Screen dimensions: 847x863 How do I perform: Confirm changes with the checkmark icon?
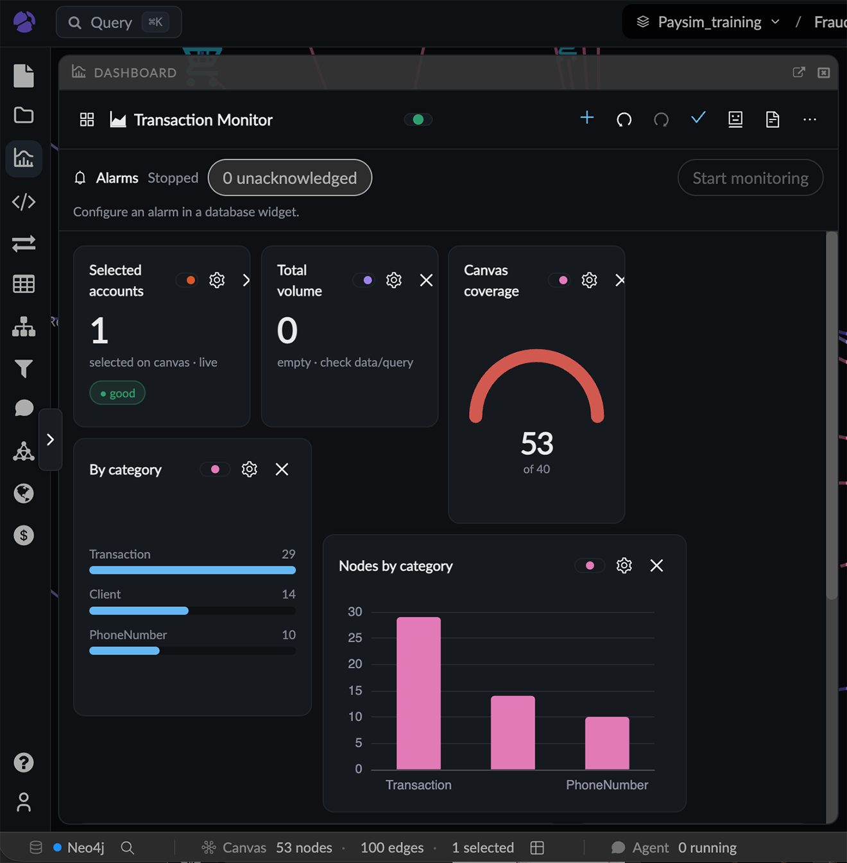tap(698, 118)
